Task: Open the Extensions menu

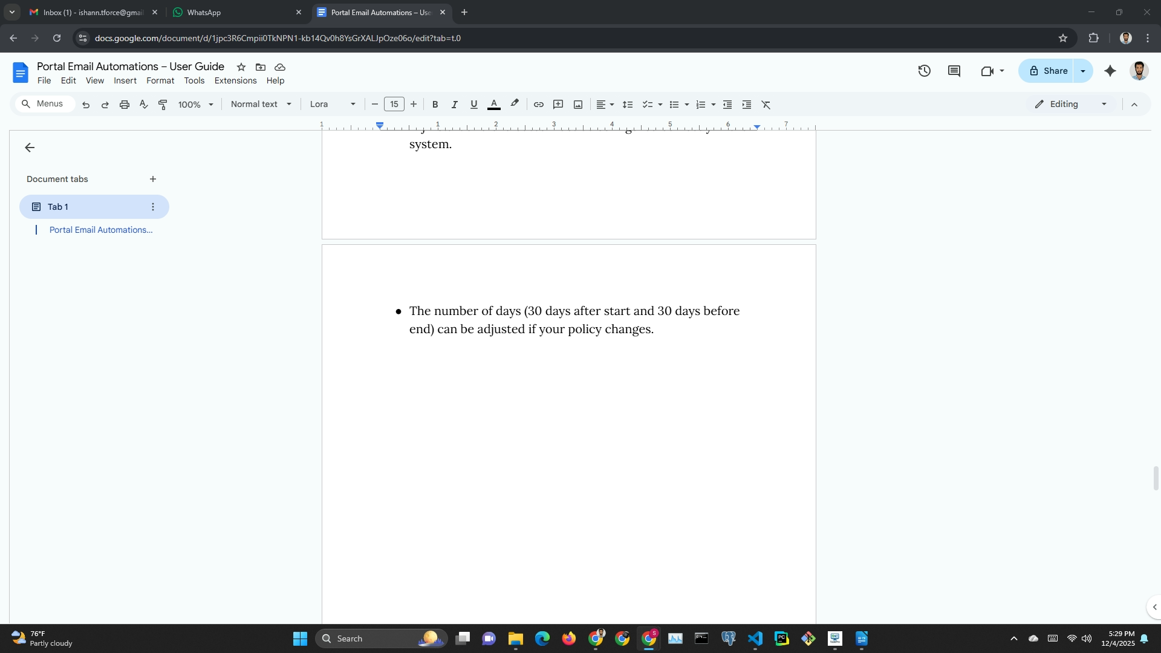Action: pyautogui.click(x=235, y=80)
